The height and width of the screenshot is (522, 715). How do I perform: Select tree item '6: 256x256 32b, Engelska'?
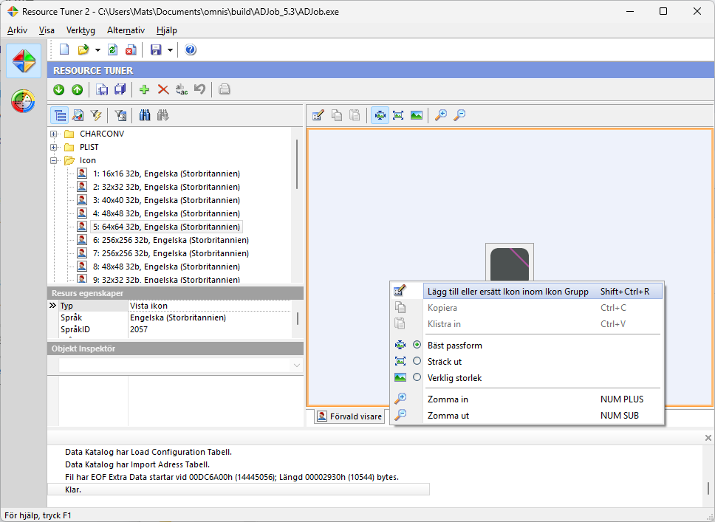tap(171, 240)
